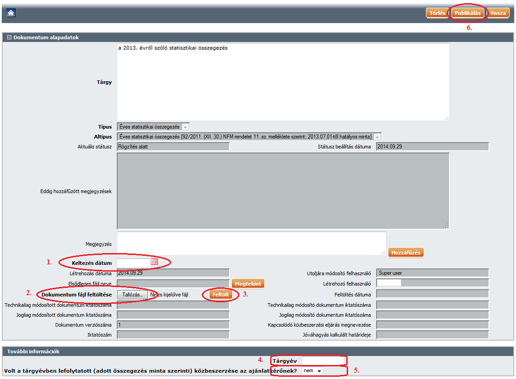The width and height of the screenshot is (516, 379).
Task: Click the Megtekint button
Action: (248, 284)
